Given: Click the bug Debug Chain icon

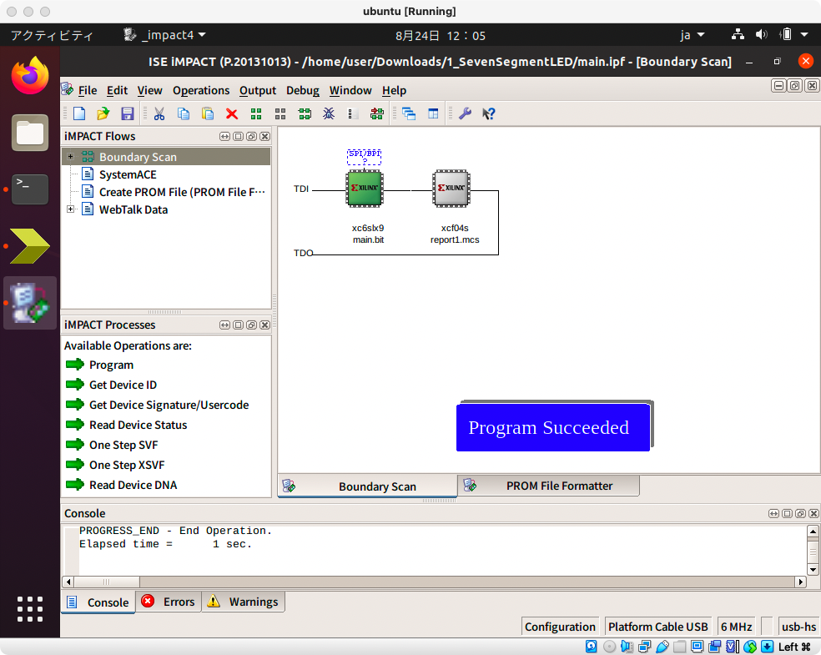Looking at the screenshot, I should 329,113.
